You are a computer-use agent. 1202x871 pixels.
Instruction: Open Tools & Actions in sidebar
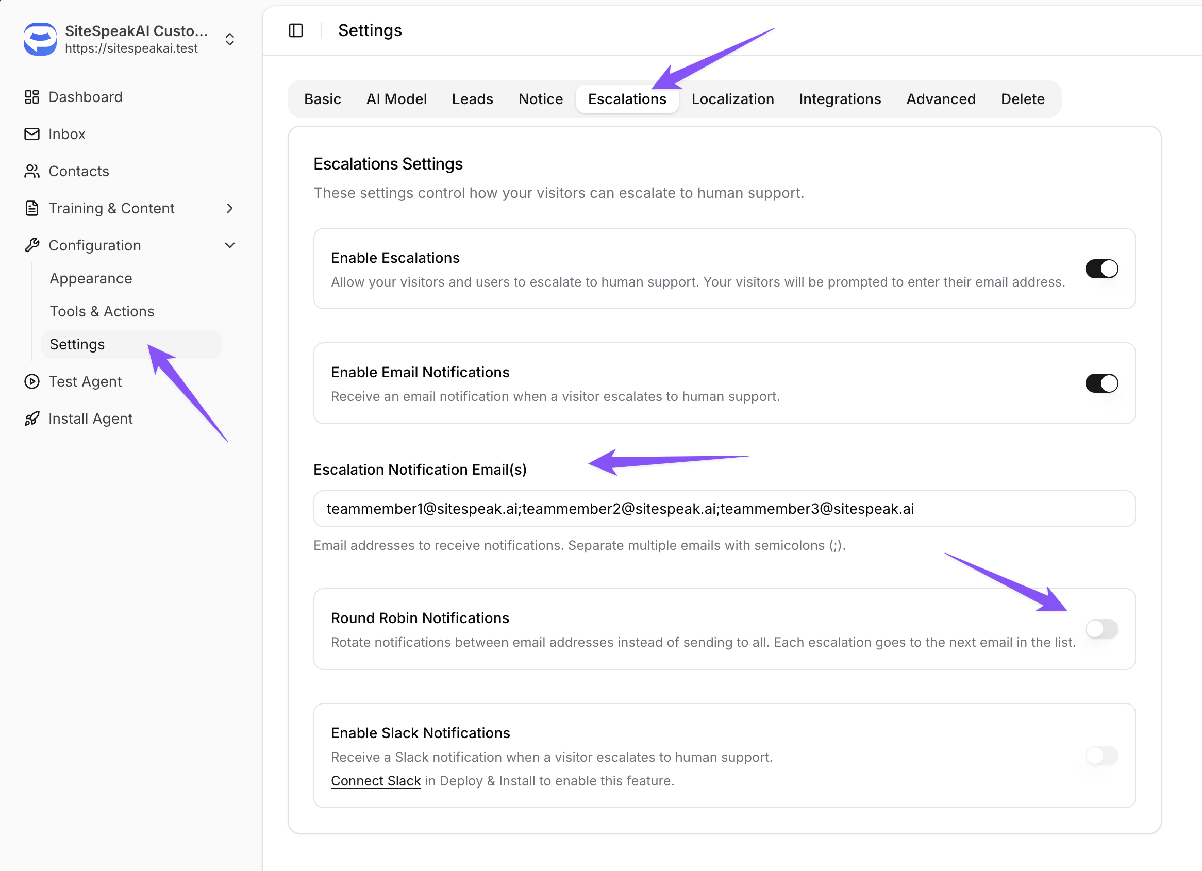pyautogui.click(x=102, y=311)
